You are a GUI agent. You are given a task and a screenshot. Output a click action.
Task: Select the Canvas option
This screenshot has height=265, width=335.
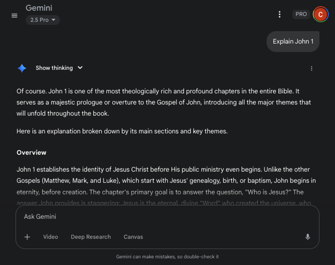[x=133, y=237]
